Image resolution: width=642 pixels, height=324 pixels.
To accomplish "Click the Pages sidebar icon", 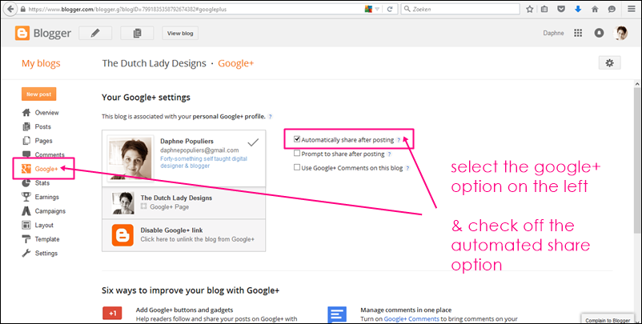I will pos(26,140).
